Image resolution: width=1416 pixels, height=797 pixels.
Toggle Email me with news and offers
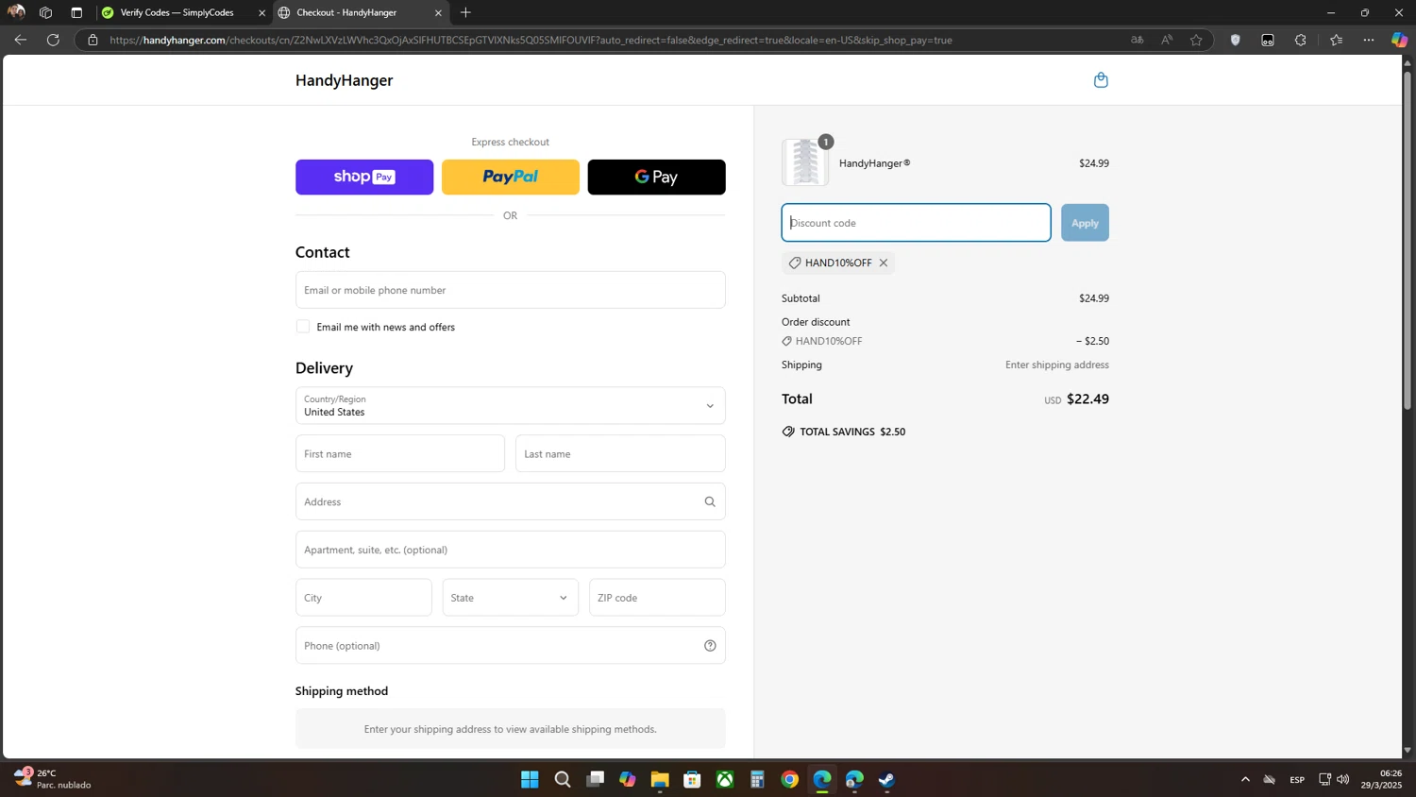[303, 327]
